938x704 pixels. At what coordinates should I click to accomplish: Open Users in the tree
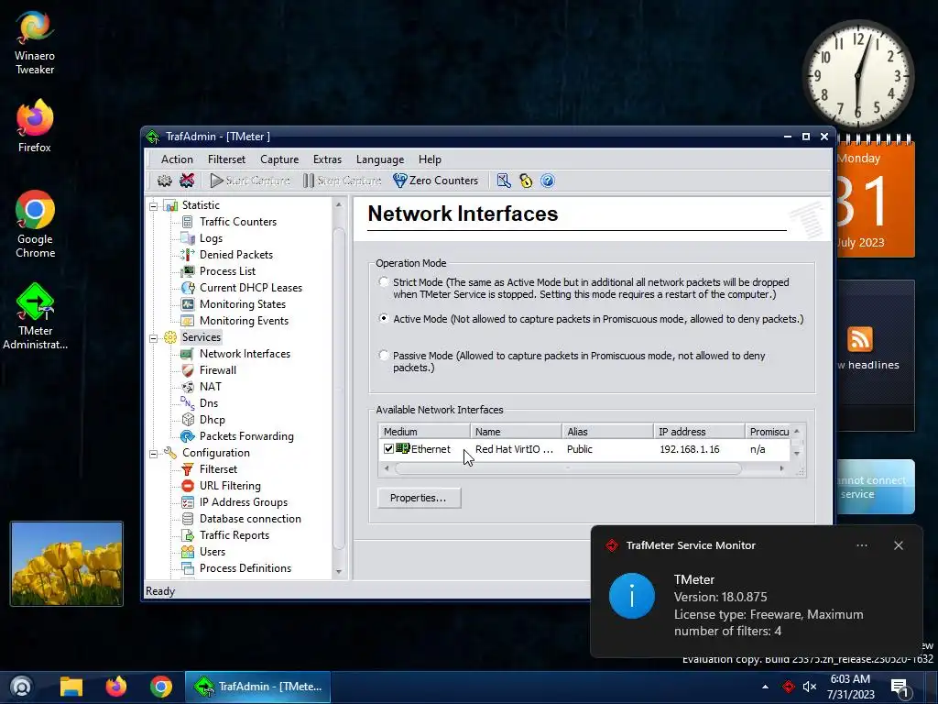point(212,552)
